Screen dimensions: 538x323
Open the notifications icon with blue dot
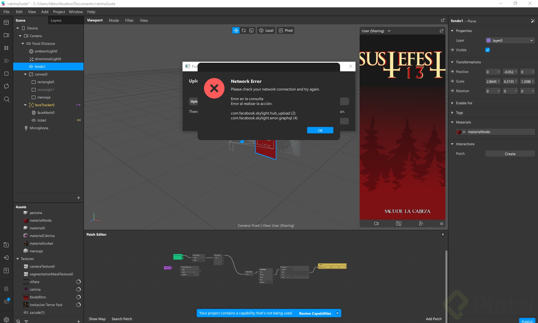point(6,301)
